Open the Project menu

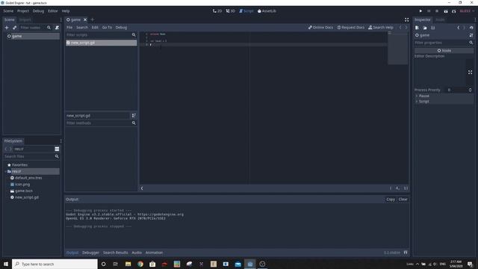click(x=23, y=11)
